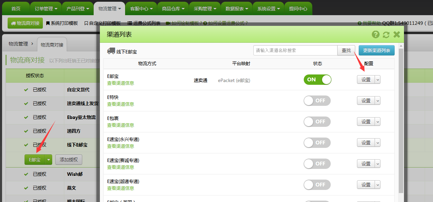Viewport: 433px width, 202px height.
Task: Click the outline bookmark icon of 自定义打印模板
Action: [86, 23]
